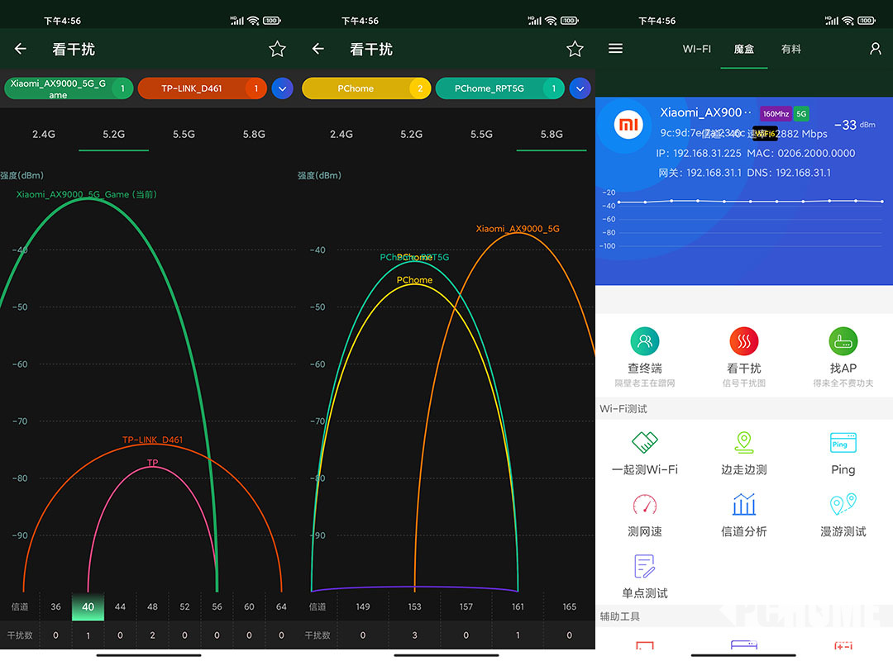893x661 pixels.
Task: Open the Ping tool
Action: coord(843,444)
